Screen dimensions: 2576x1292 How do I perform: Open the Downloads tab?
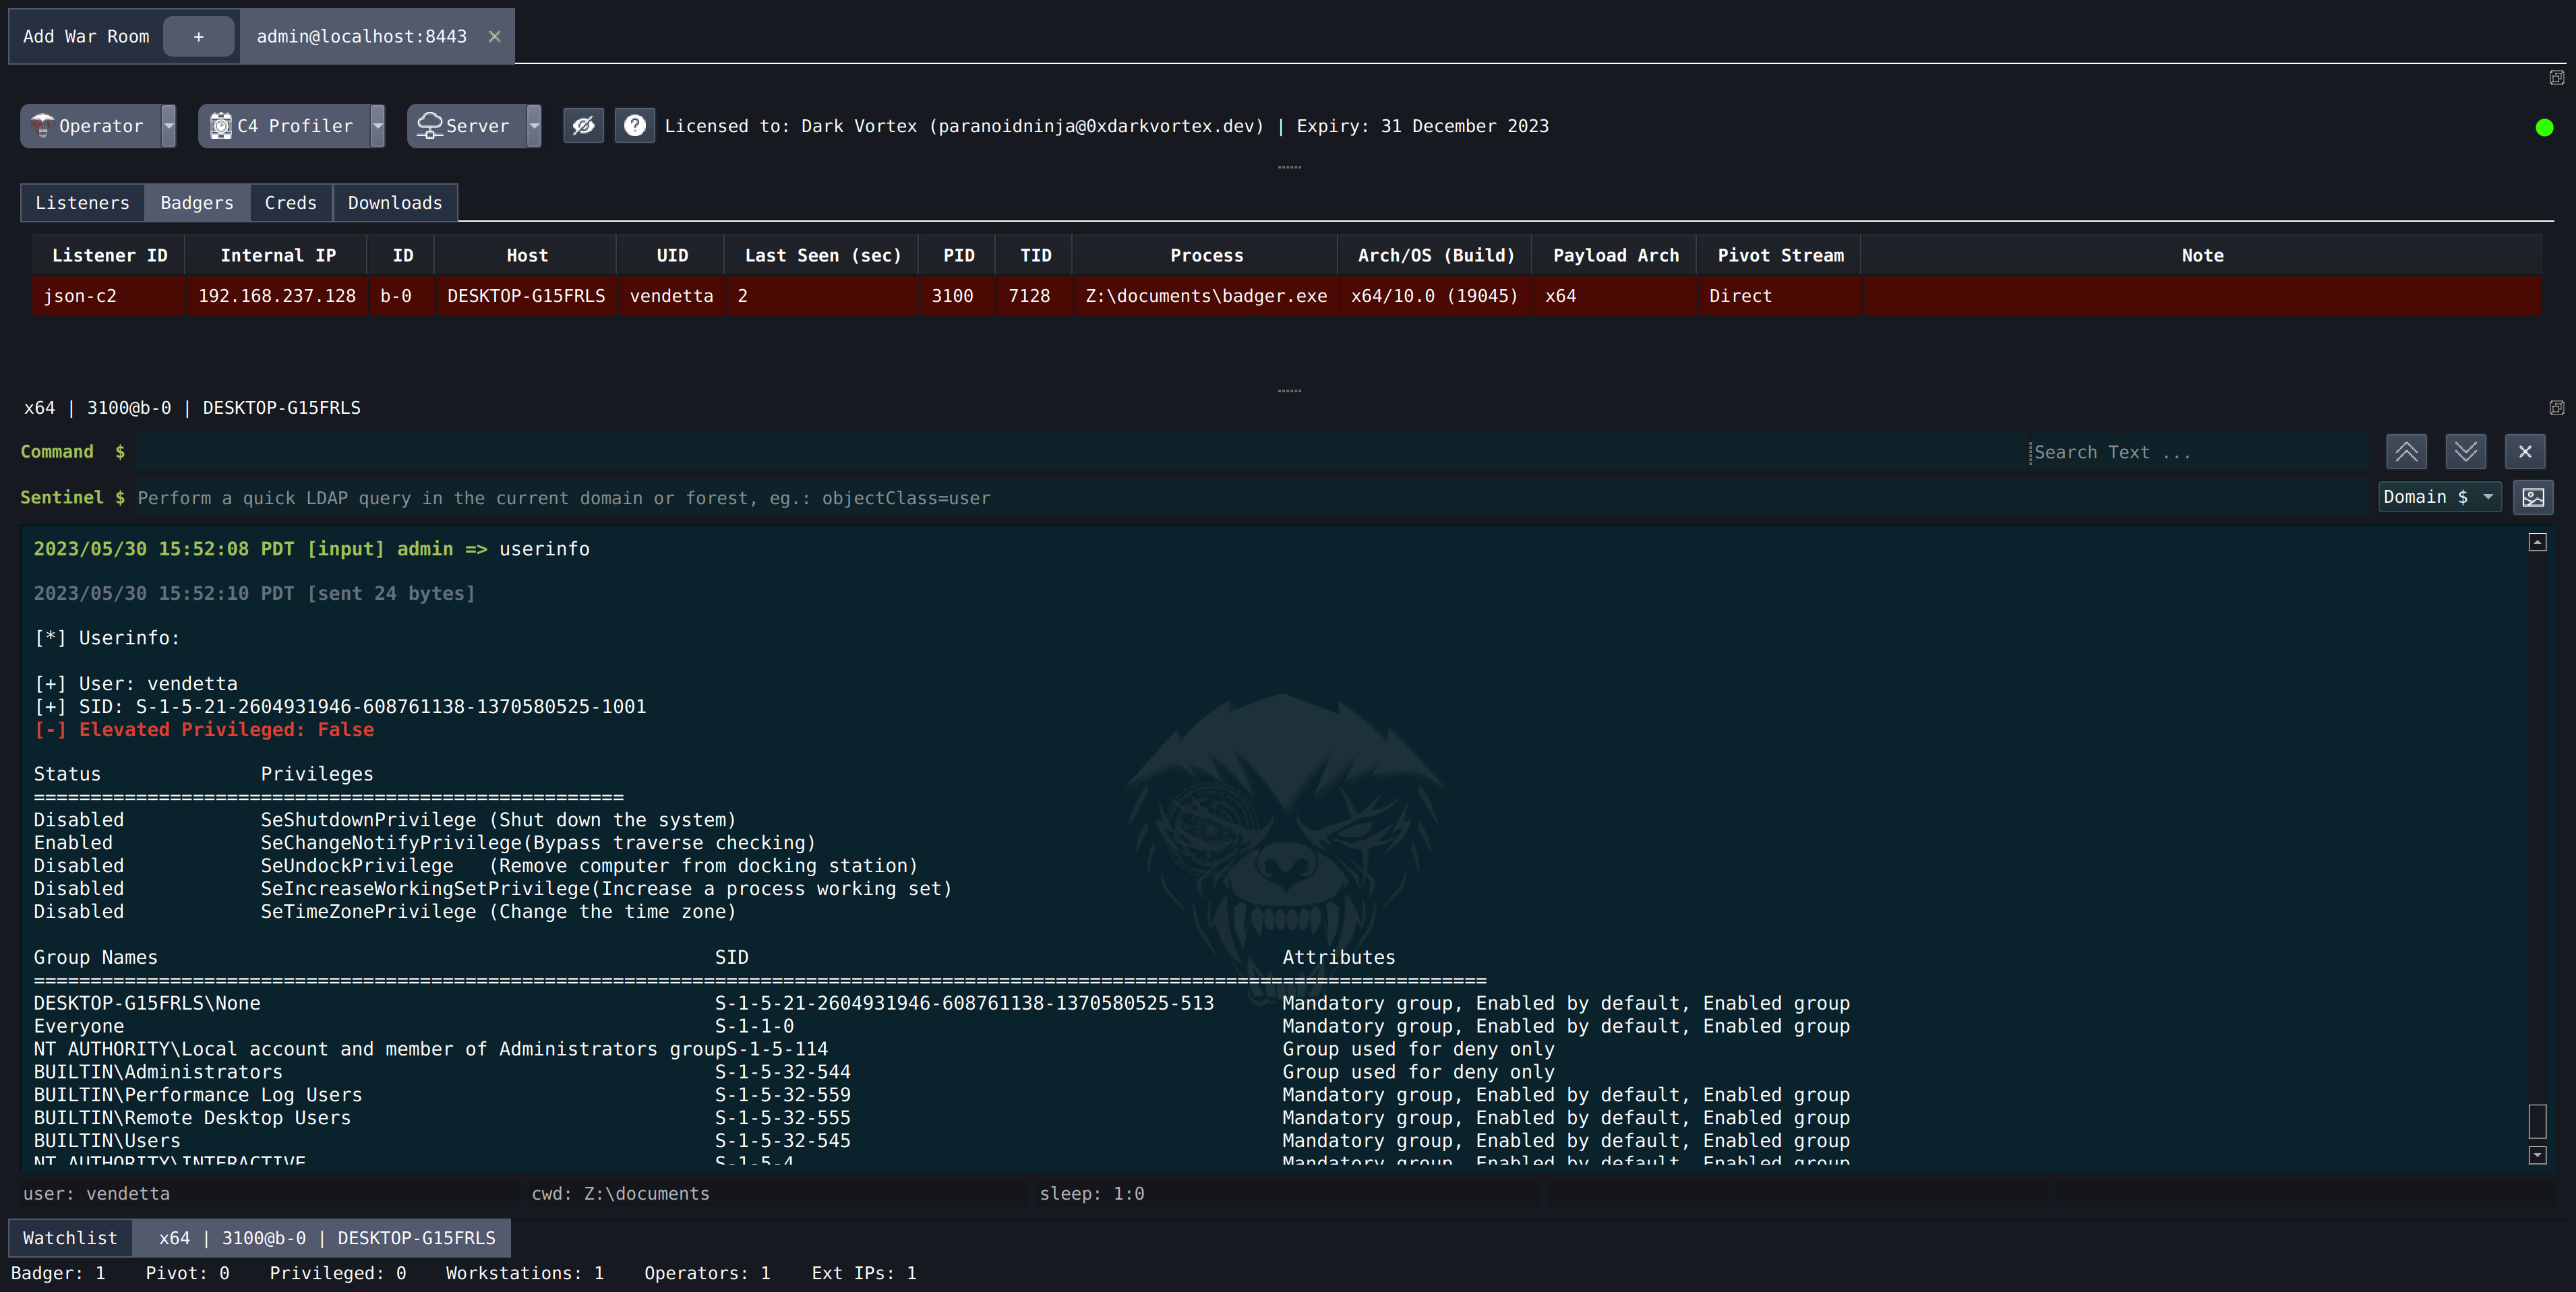[395, 203]
